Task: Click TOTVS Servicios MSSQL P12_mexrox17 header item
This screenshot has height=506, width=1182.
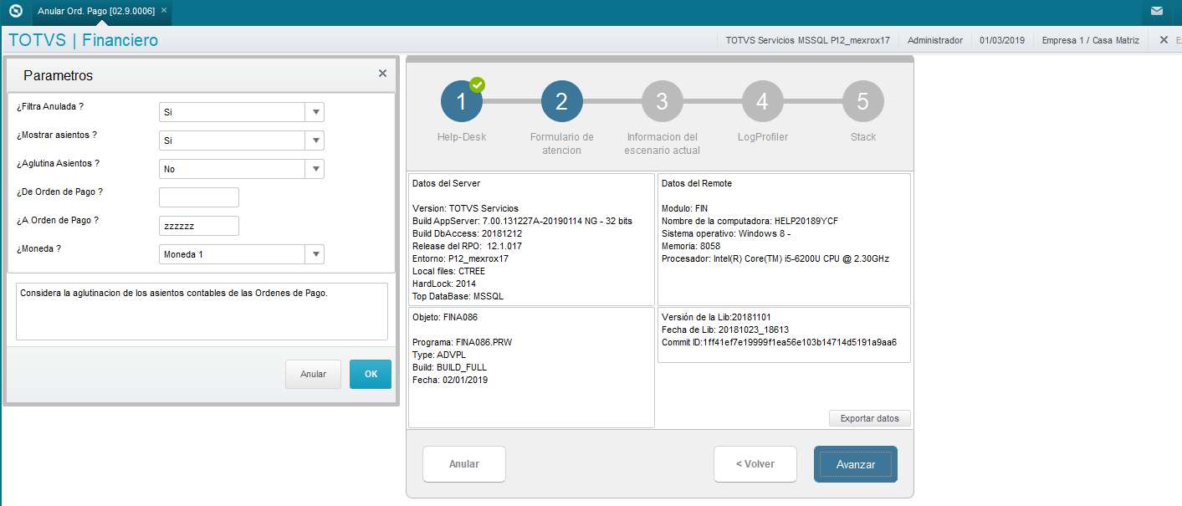Action: pos(807,40)
